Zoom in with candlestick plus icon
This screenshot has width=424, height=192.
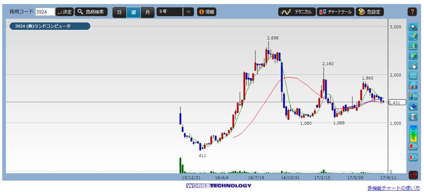click(x=413, y=146)
